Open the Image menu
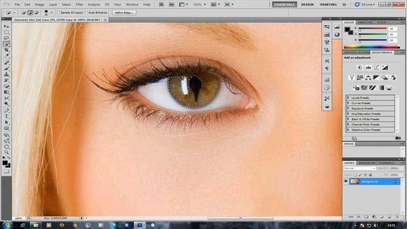 pyautogui.click(x=39, y=4)
